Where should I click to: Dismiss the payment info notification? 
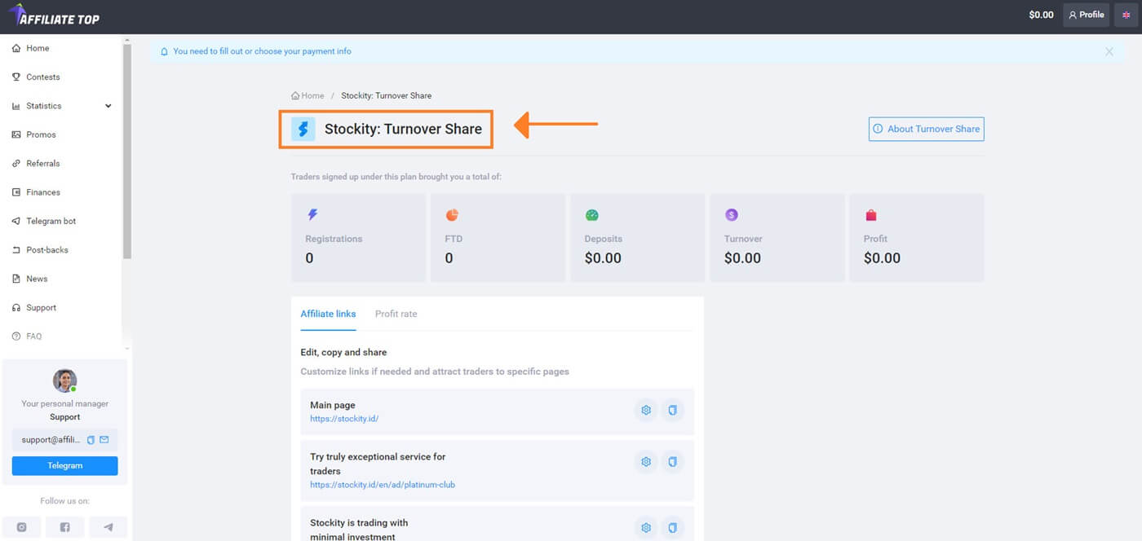click(1109, 51)
